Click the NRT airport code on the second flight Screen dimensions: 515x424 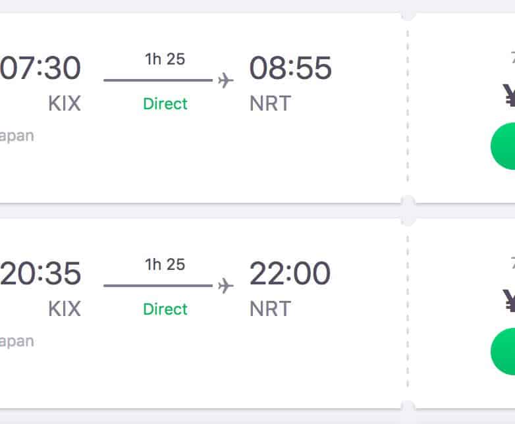270,309
